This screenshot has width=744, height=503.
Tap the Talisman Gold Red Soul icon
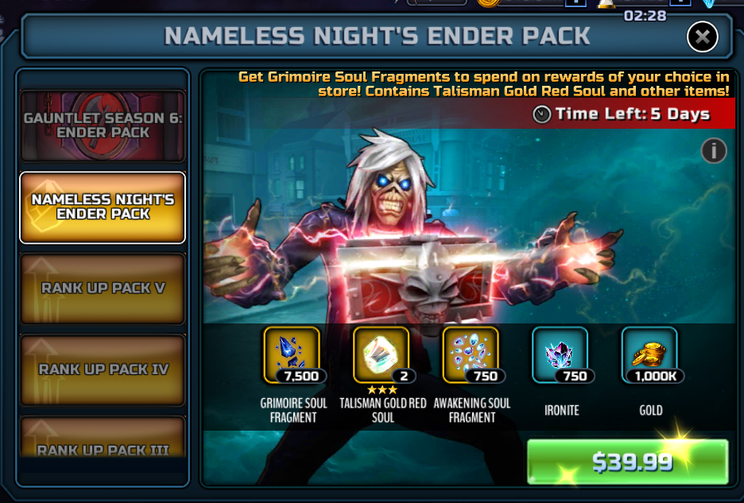click(381, 354)
